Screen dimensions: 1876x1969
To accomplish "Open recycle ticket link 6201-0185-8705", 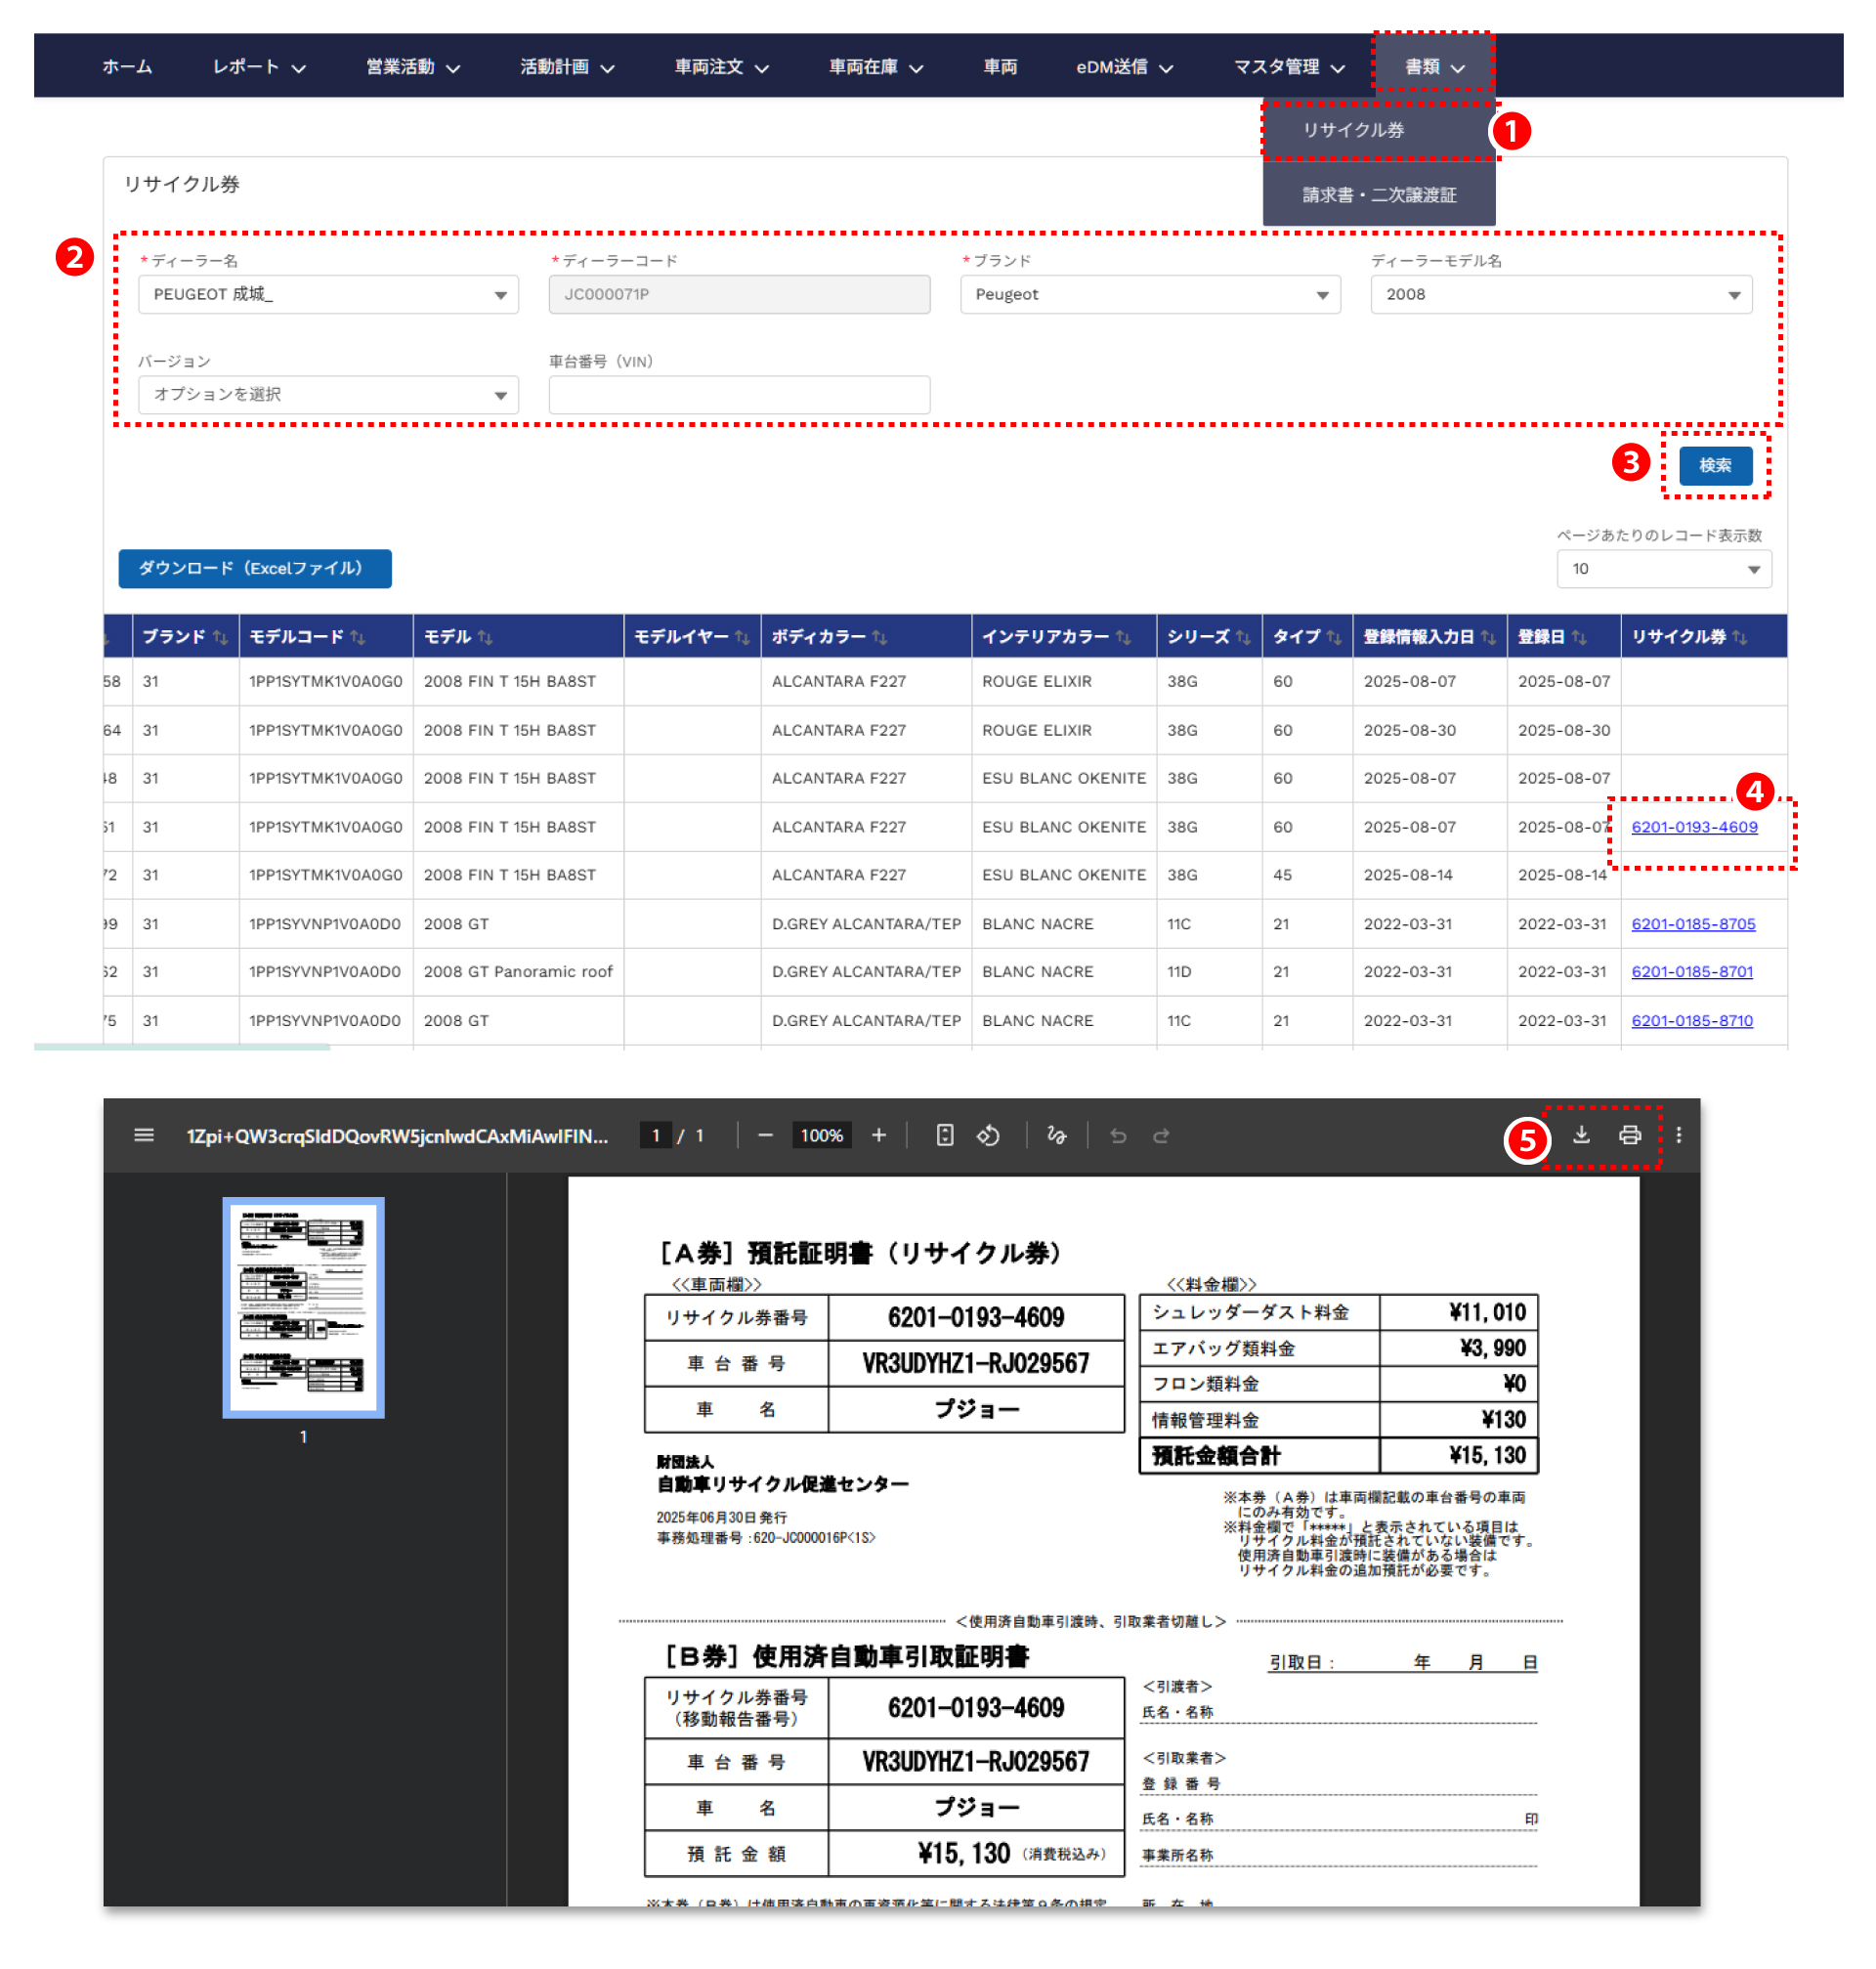I will (x=1693, y=924).
